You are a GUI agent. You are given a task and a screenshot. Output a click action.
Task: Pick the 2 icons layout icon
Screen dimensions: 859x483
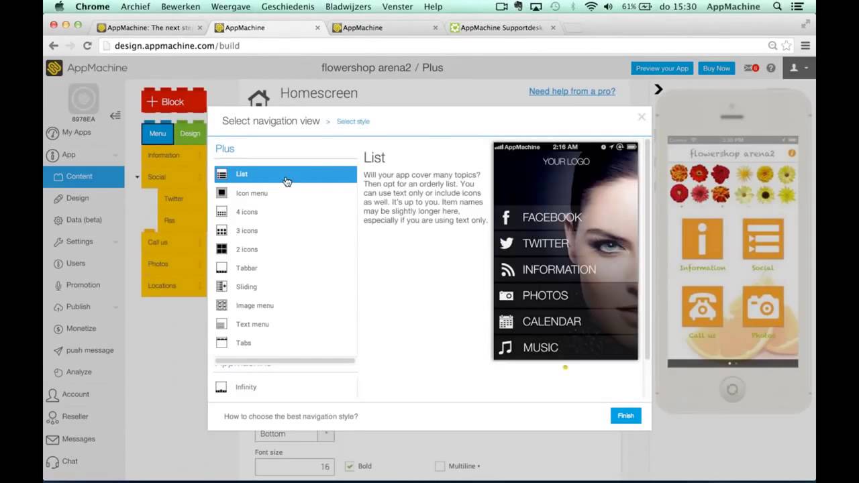pyautogui.click(x=221, y=250)
